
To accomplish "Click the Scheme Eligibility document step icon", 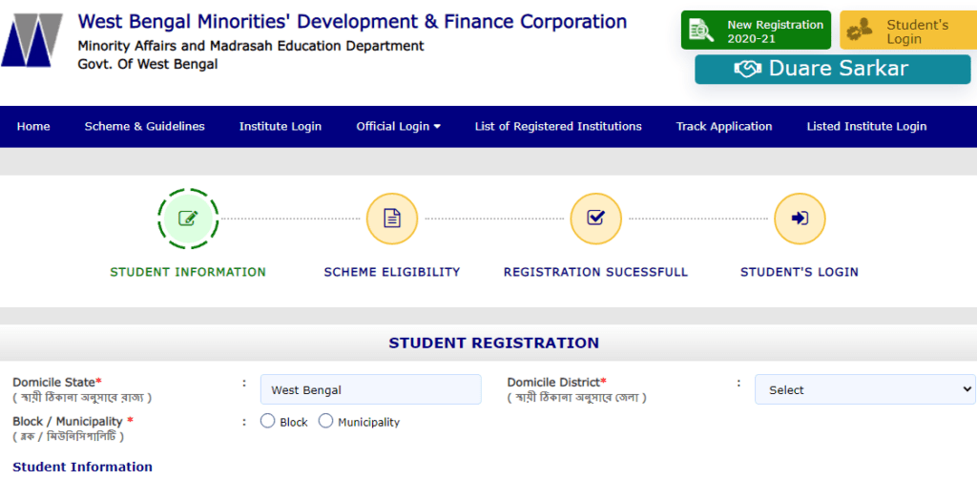I will click(x=392, y=219).
